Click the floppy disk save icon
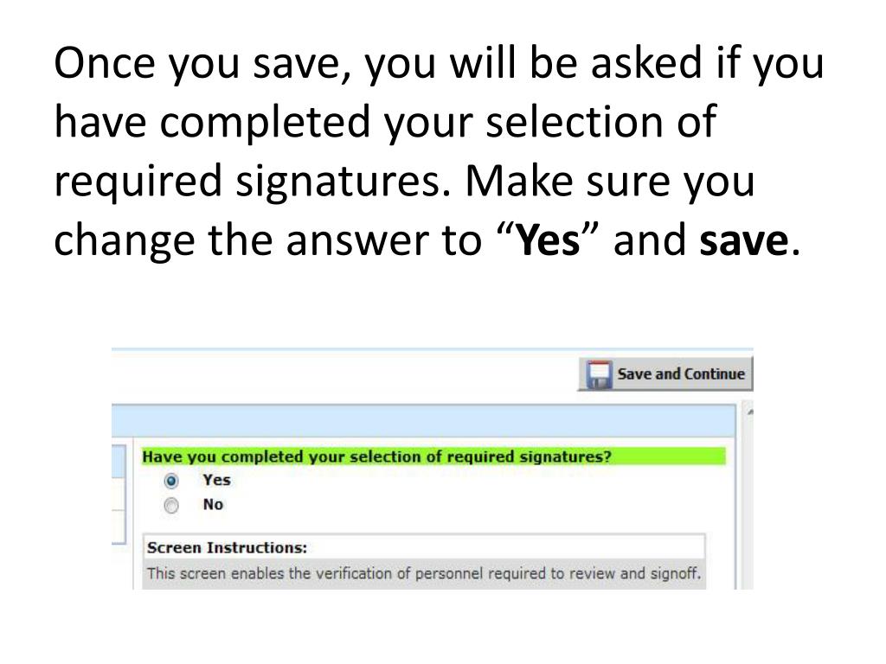The width and height of the screenshot is (886, 664). (599, 374)
